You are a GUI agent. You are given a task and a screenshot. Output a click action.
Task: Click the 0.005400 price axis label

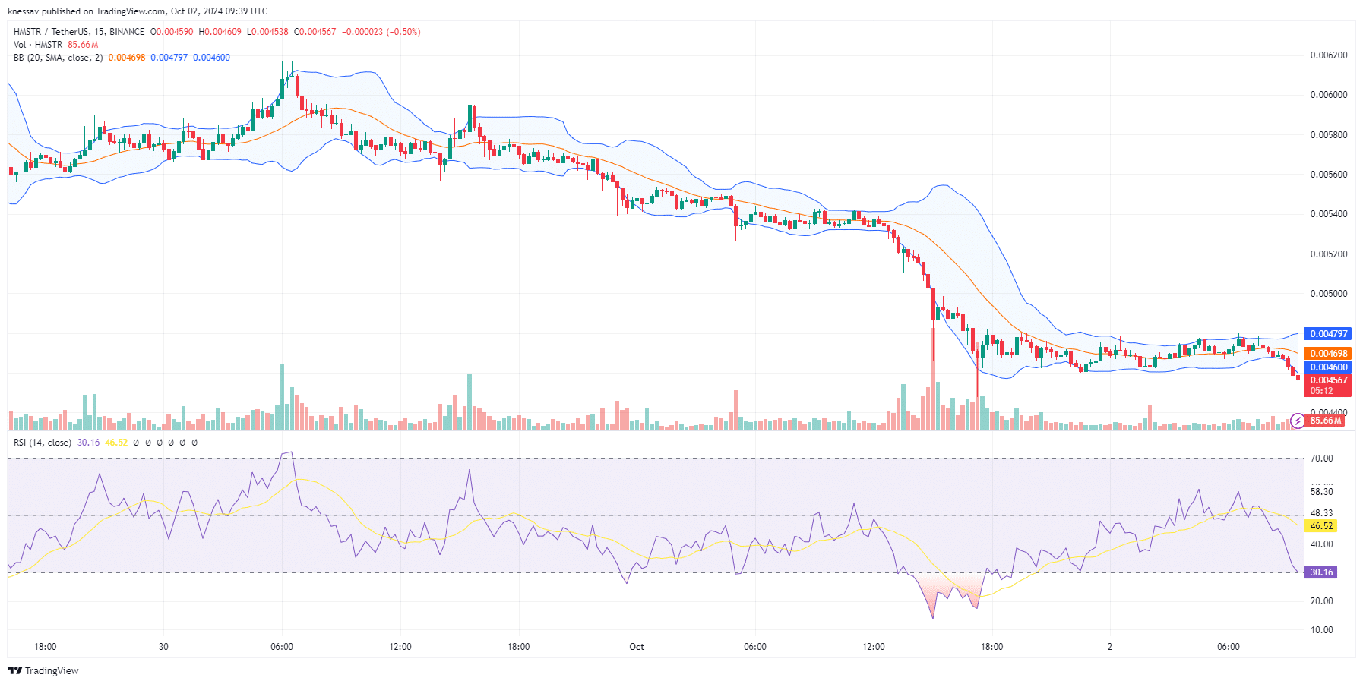click(x=1329, y=214)
